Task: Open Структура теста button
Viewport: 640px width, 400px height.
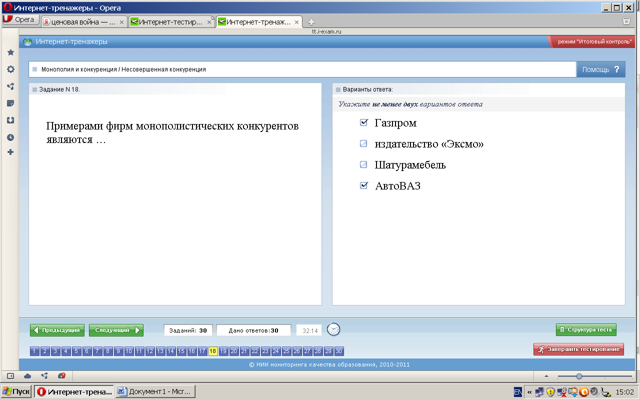Action: pyautogui.click(x=586, y=330)
